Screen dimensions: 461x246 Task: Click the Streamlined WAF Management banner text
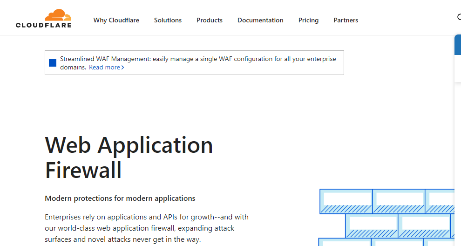197,59
